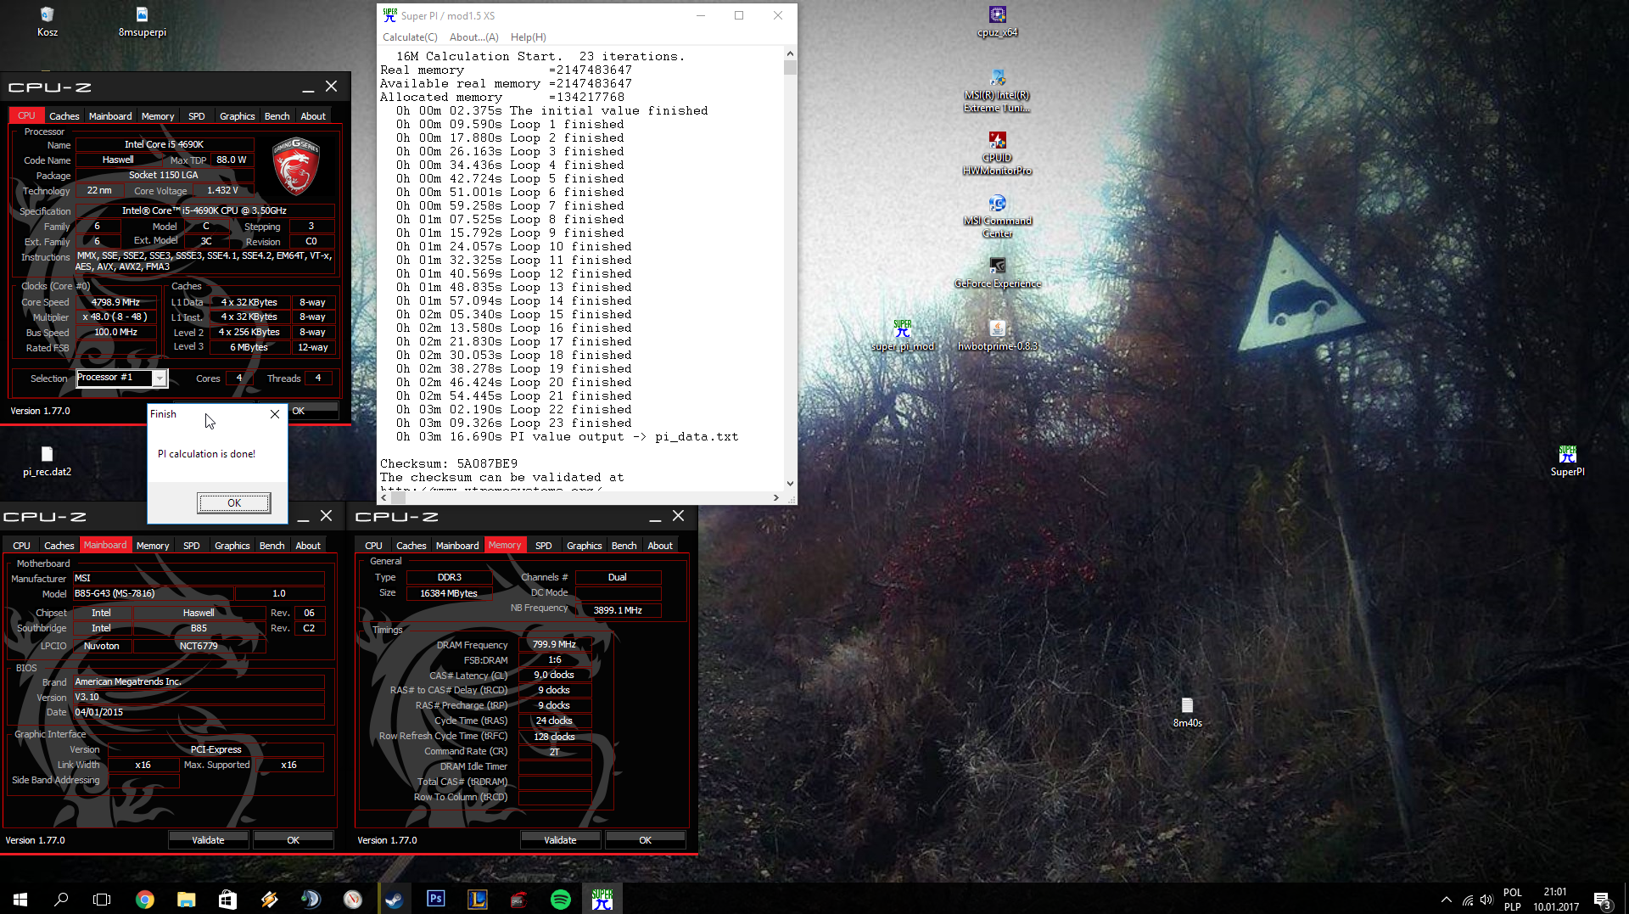Click the POL PLP language indicator

(1512, 900)
